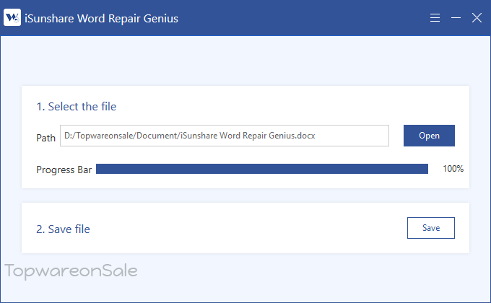This screenshot has height=303, width=491.
Task: Click the 100% progress value
Action: click(453, 169)
